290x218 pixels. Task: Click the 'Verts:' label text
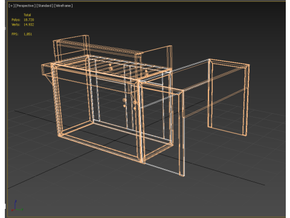pyautogui.click(x=16, y=25)
